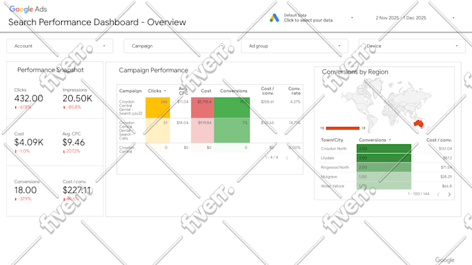Viewport: 472px width, 265px height.
Task: Click the 'Town/City' column header
Action: click(332, 140)
